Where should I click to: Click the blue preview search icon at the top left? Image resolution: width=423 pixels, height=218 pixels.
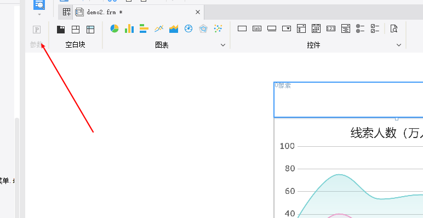(x=39, y=4)
